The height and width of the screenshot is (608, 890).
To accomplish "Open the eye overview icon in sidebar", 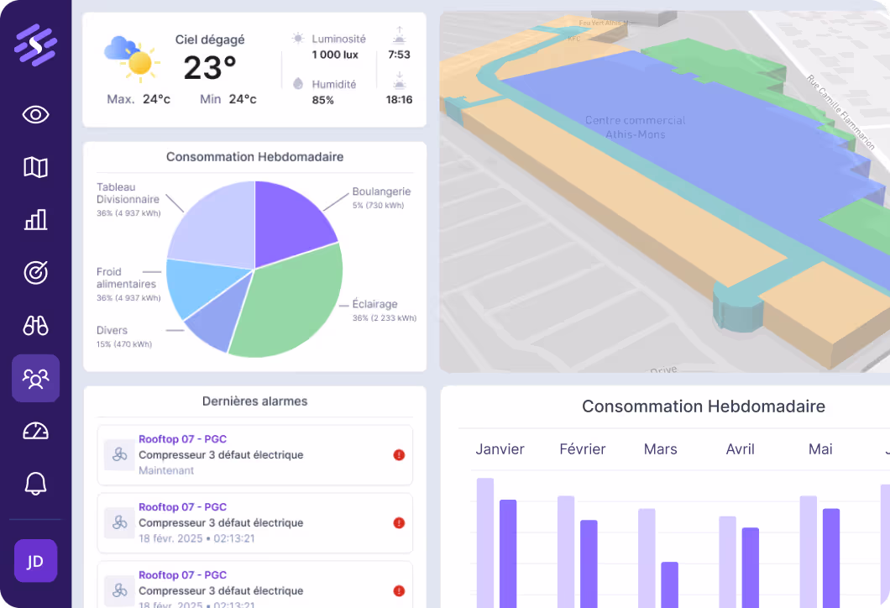I will 35,115.
